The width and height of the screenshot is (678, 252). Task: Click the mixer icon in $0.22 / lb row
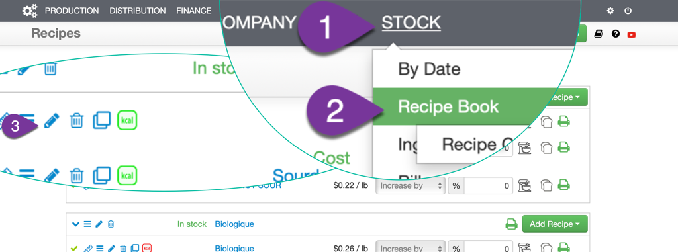pyautogui.click(x=524, y=185)
